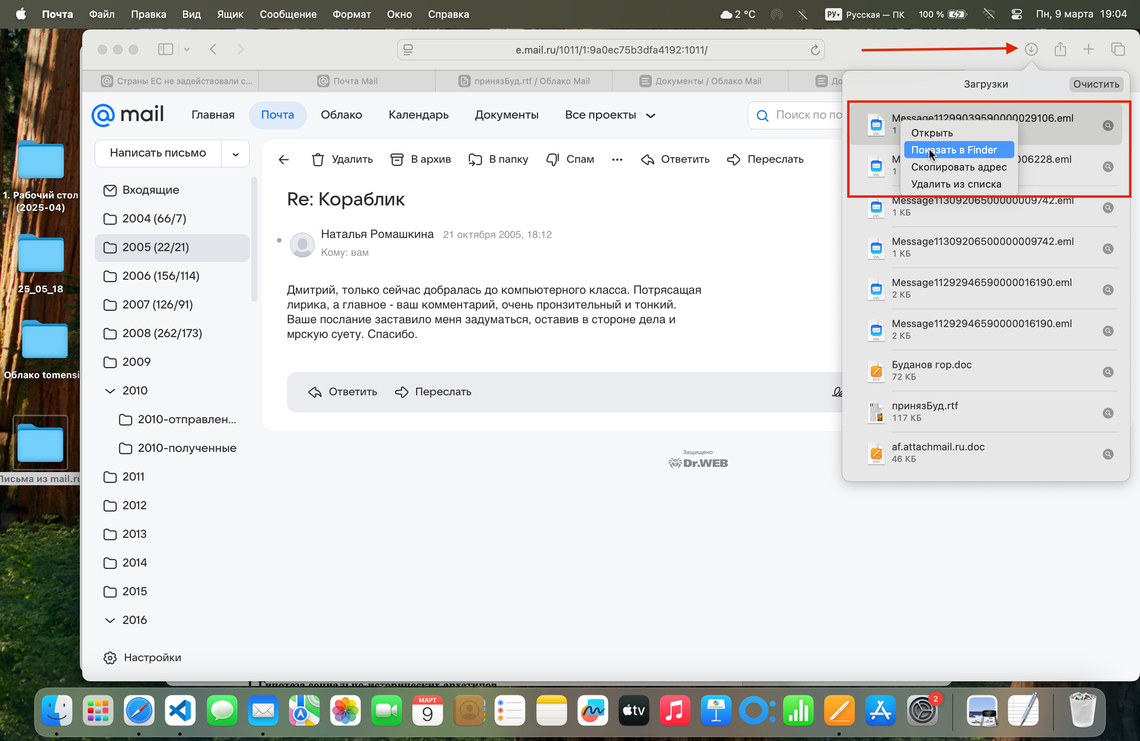1140x741 pixels.
Task: Reveal Буданов гор.doc with magnifier icon
Action: 1107,372
